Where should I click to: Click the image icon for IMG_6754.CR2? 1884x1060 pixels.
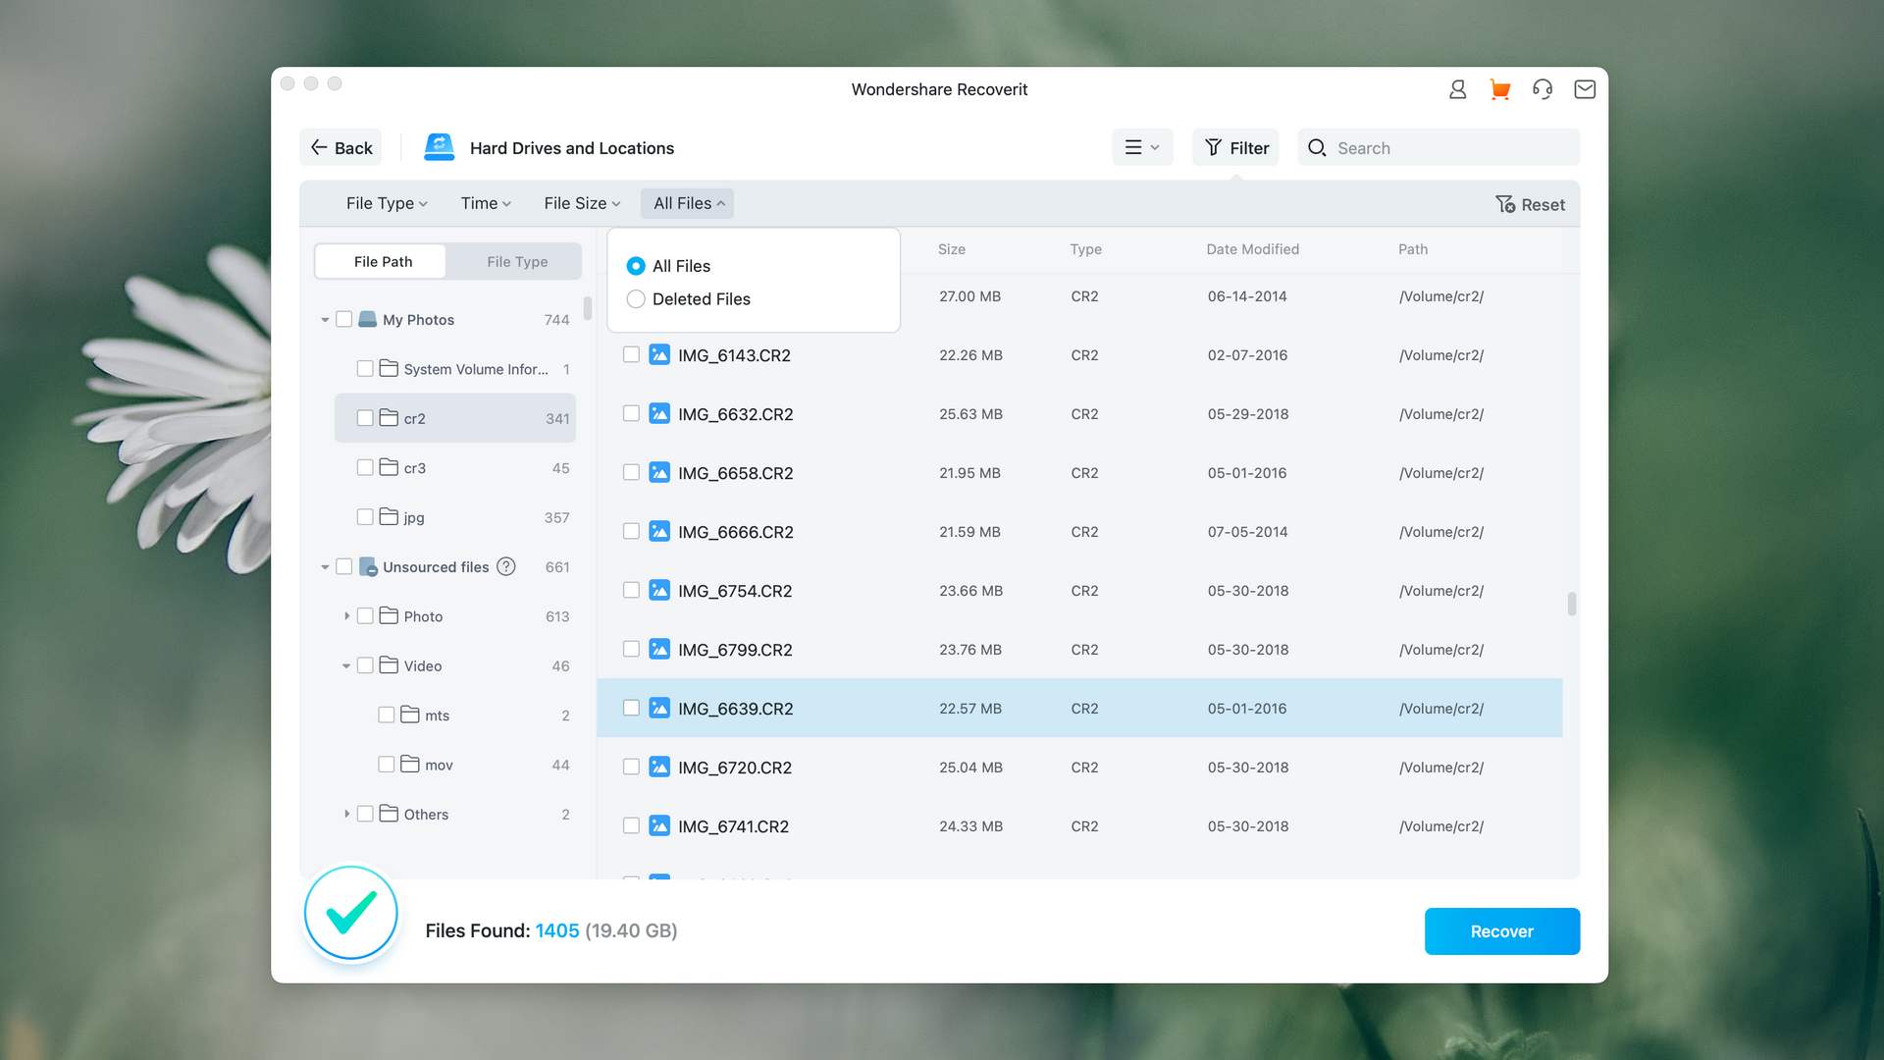click(659, 590)
